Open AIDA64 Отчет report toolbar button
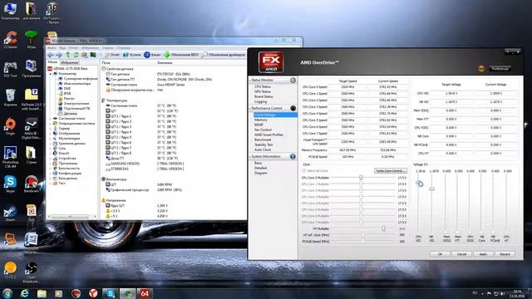532x299 pixels. coord(112,55)
